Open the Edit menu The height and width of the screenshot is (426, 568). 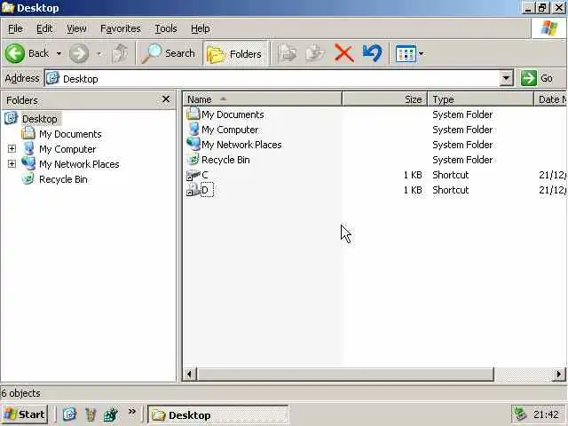(x=44, y=28)
